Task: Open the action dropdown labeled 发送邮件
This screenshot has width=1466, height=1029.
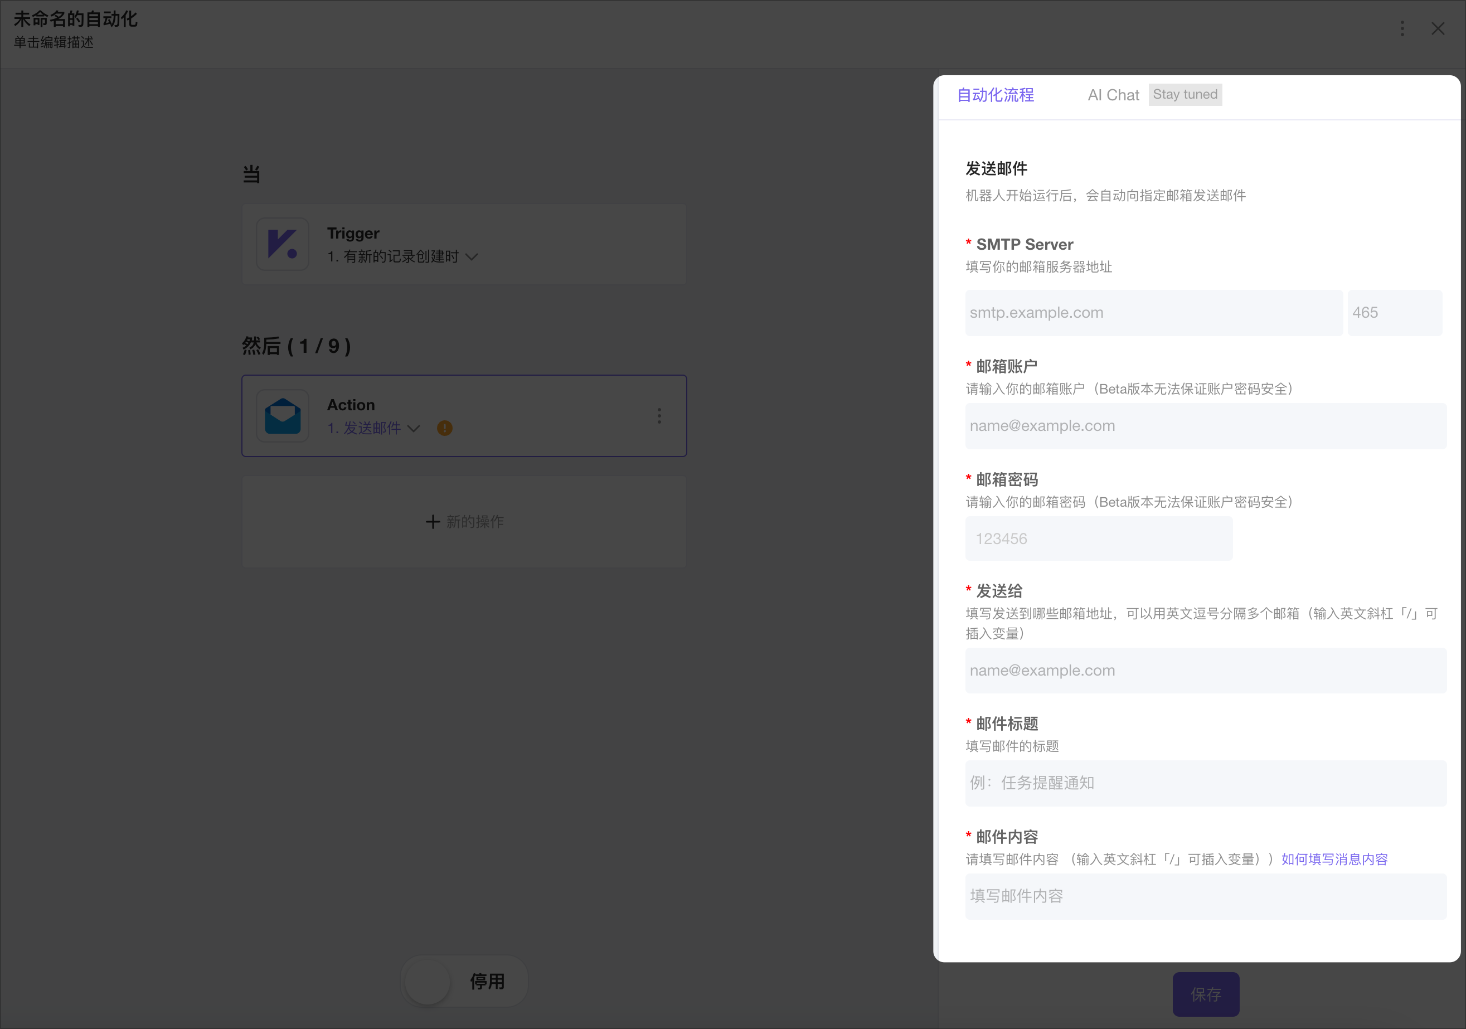Action: (x=414, y=428)
